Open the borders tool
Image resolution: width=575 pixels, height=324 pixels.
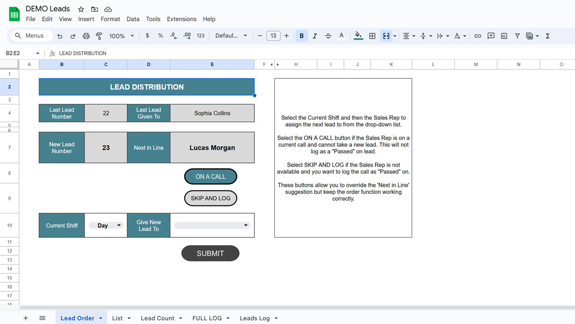coord(372,36)
